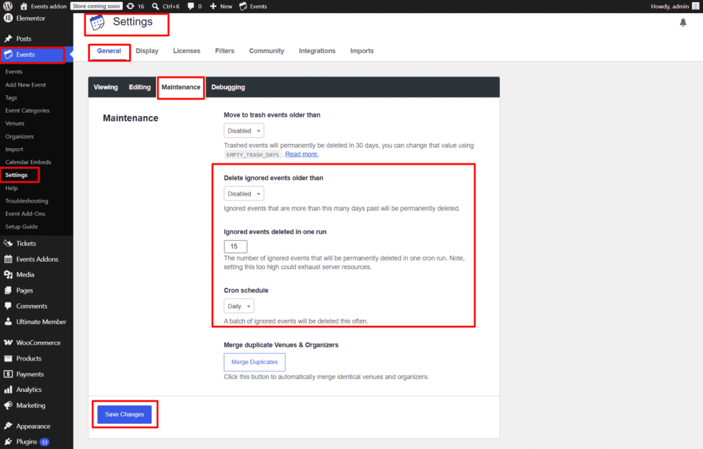Click the Settings page calendar logo
This screenshot has height=449, width=703.
(x=97, y=23)
